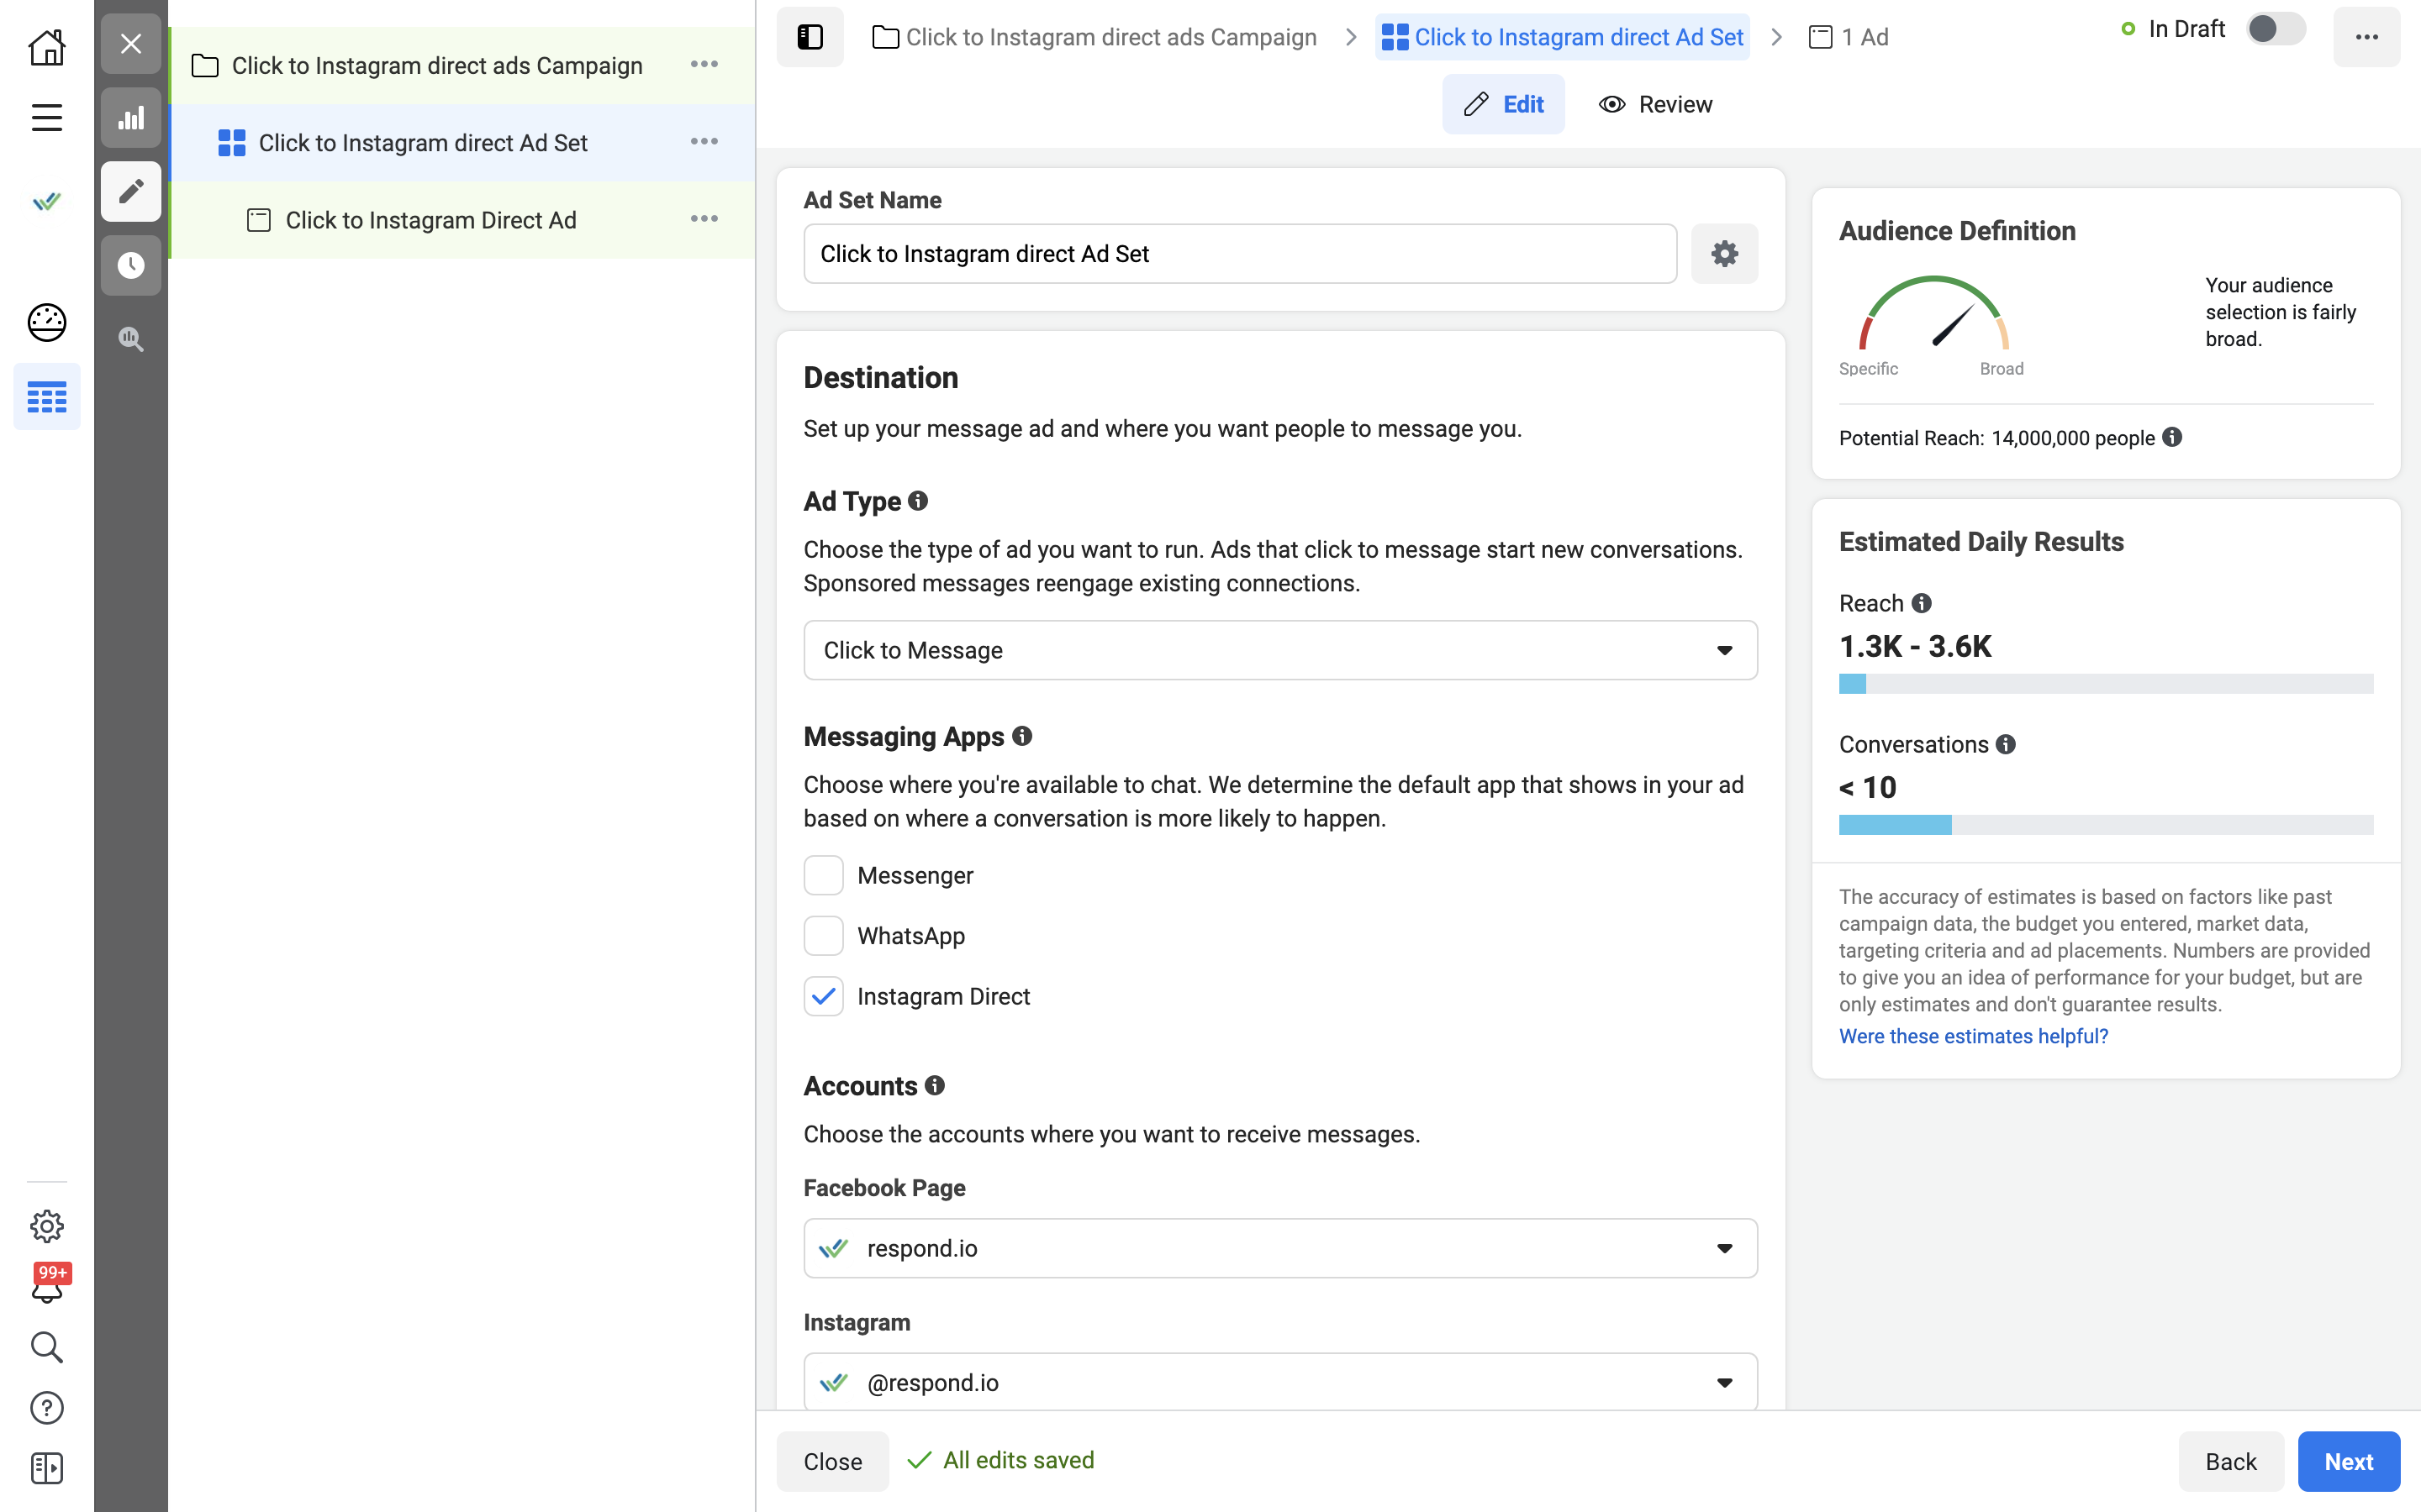Click the Next button to proceed
The width and height of the screenshot is (2421, 1512).
tap(2348, 1460)
